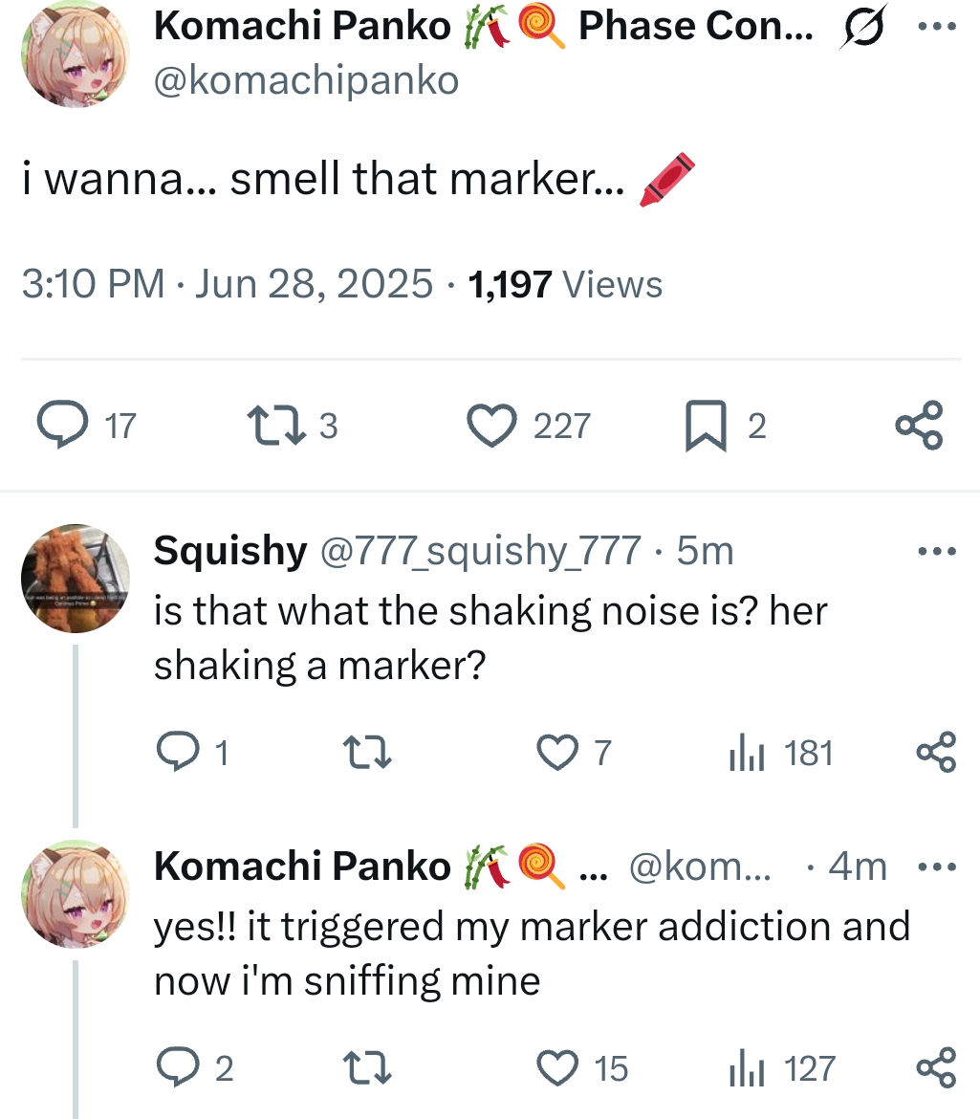Share the main post
980x1119 pixels.
pyautogui.click(x=920, y=426)
